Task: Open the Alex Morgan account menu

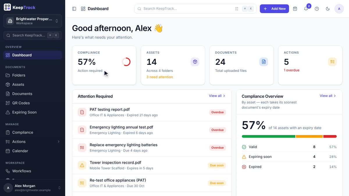Action: click(x=33, y=188)
